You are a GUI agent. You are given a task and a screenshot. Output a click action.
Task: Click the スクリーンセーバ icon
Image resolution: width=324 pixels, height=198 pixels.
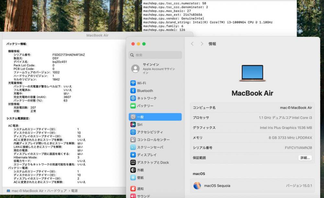[133, 147]
